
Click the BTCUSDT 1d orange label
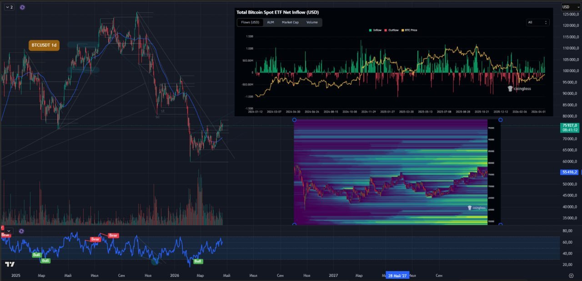(x=44, y=45)
